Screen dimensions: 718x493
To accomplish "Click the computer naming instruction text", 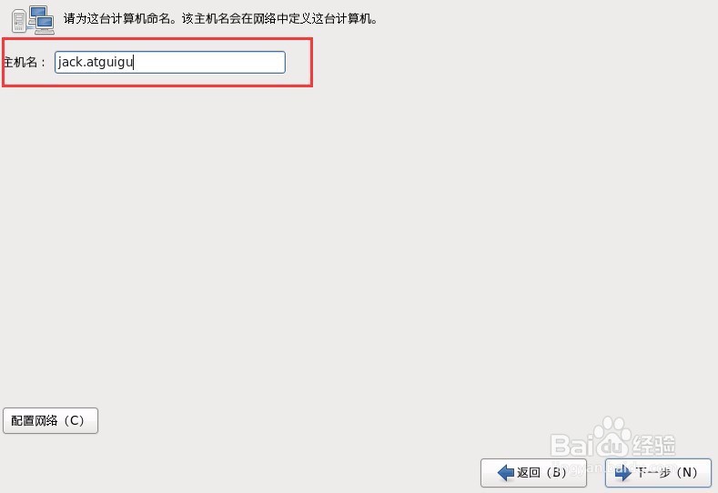I will coord(220,19).
